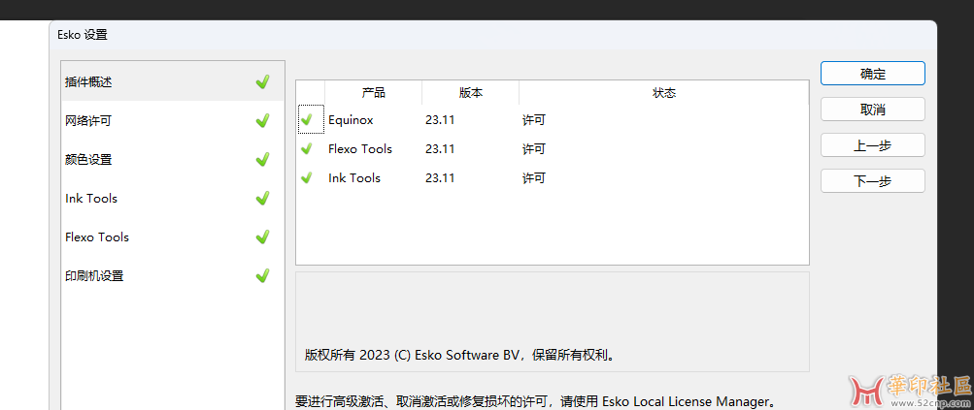
Task: Click the green checkmark beside 颜色设置
Action: click(x=263, y=159)
